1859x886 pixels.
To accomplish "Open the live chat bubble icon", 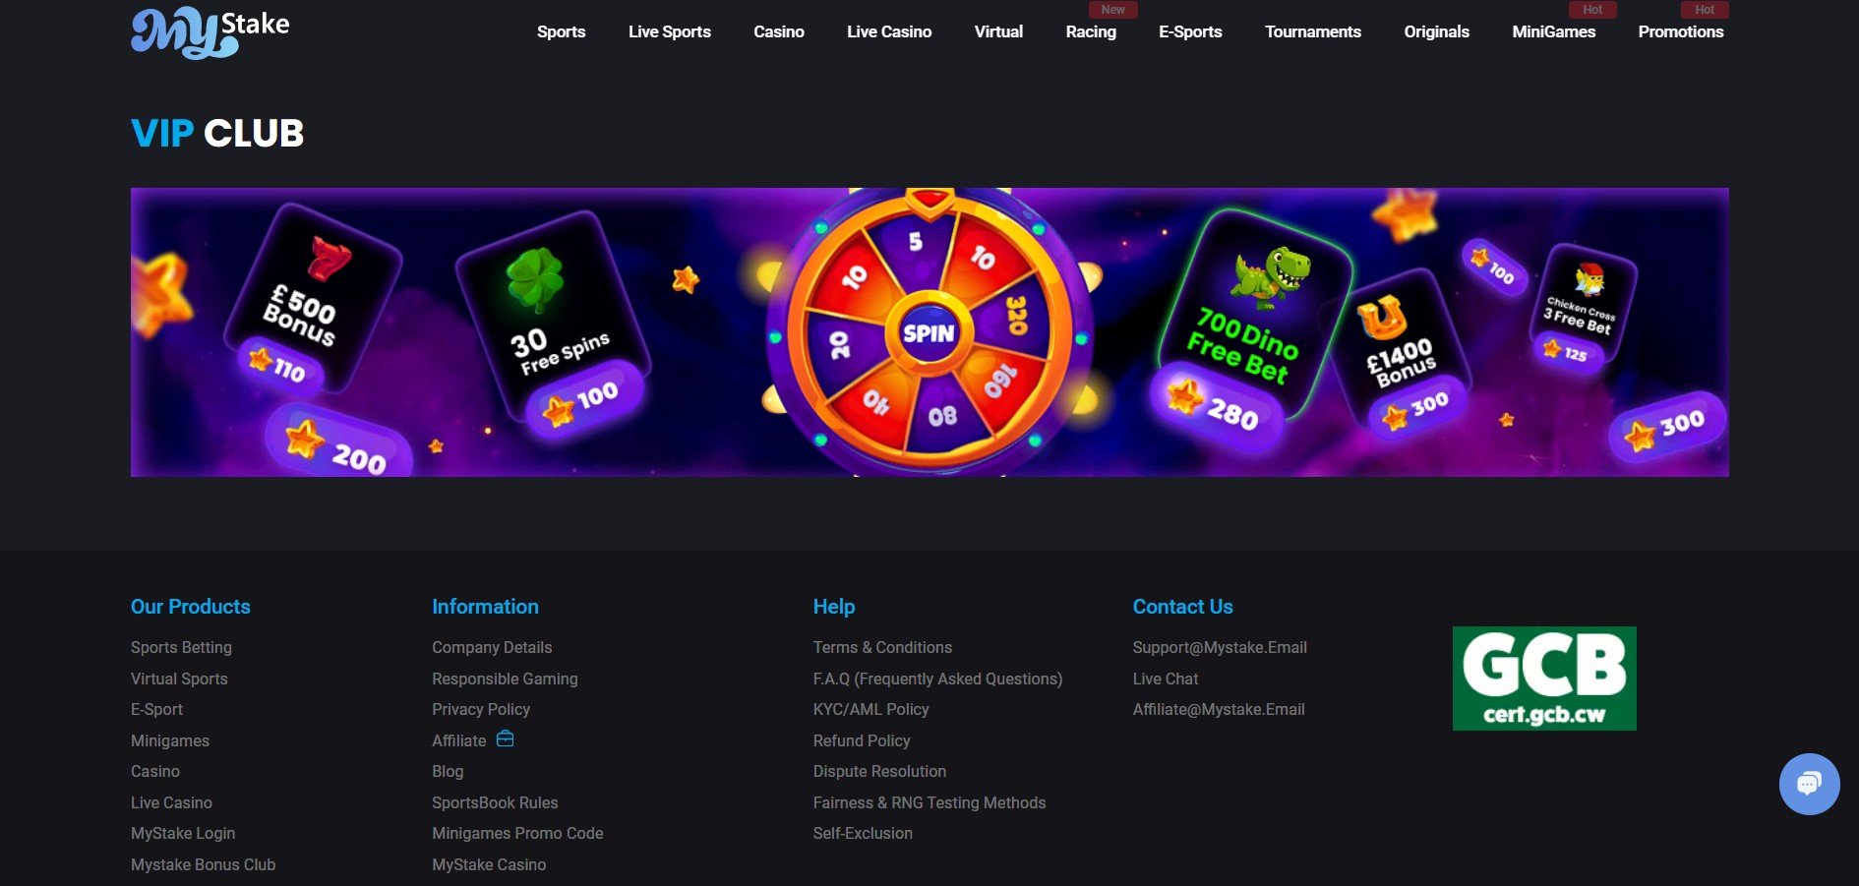I will coord(1809,784).
